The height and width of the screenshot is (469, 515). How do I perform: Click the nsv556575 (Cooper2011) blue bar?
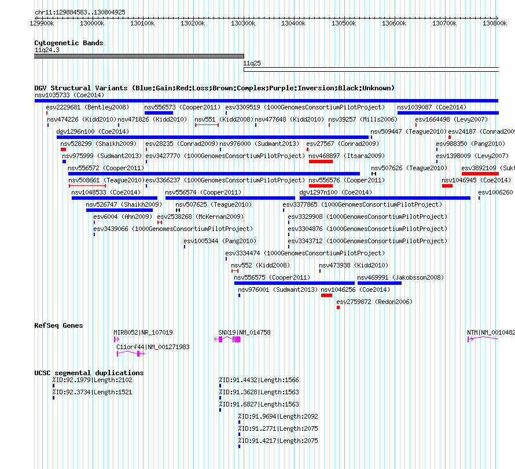tap(295, 283)
